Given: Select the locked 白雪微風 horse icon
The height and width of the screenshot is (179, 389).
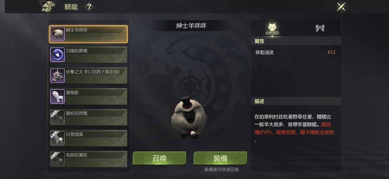Looking at the screenshot, I should [x=58, y=138].
